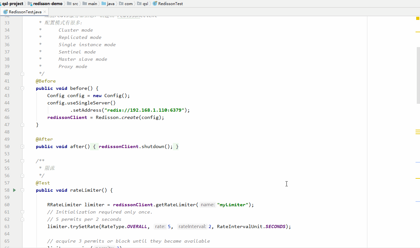Click the "SECONDS" enum constant

275,226
